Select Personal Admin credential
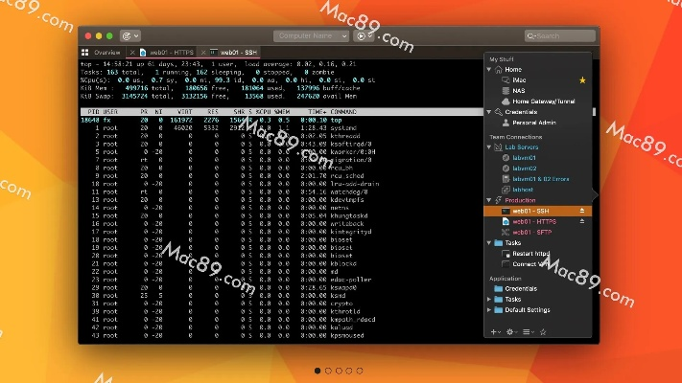The image size is (682, 383). (534, 123)
